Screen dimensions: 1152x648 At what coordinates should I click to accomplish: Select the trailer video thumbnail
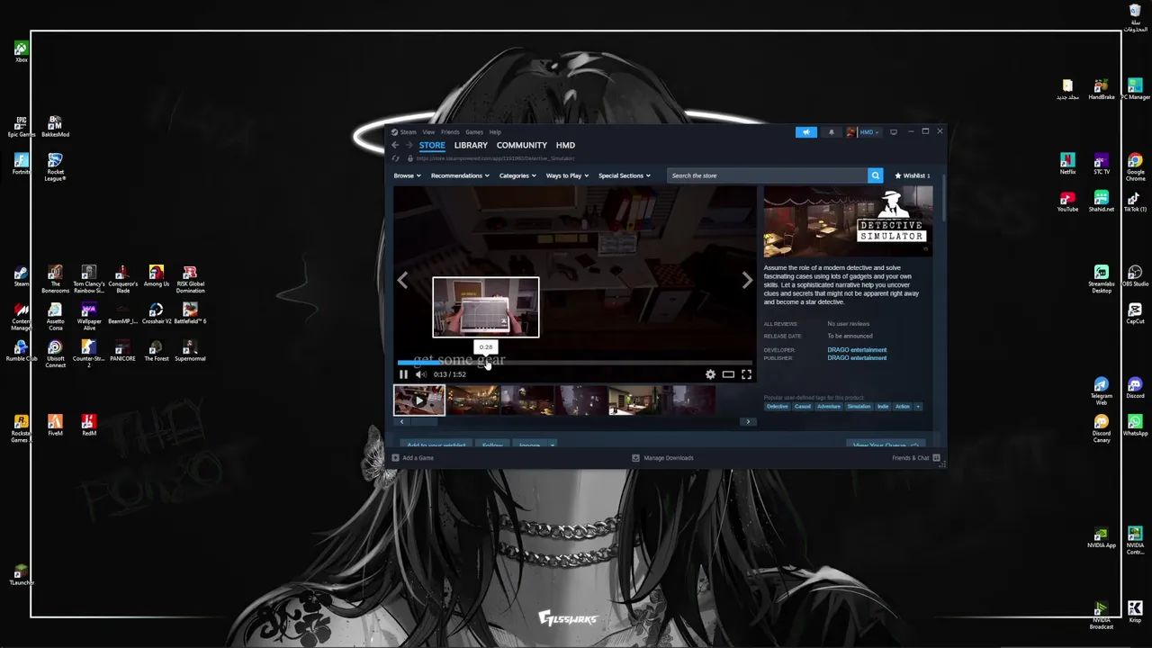[x=419, y=400]
